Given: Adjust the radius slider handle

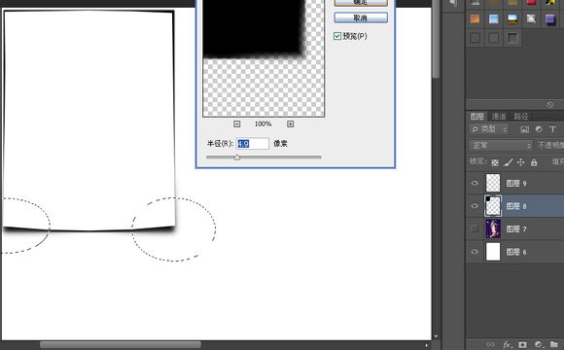Looking at the screenshot, I should click(x=236, y=157).
